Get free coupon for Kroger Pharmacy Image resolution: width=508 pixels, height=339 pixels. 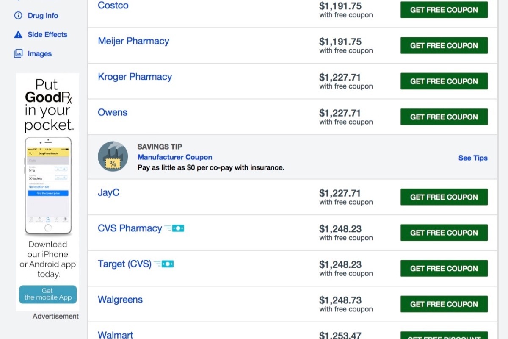click(x=444, y=81)
